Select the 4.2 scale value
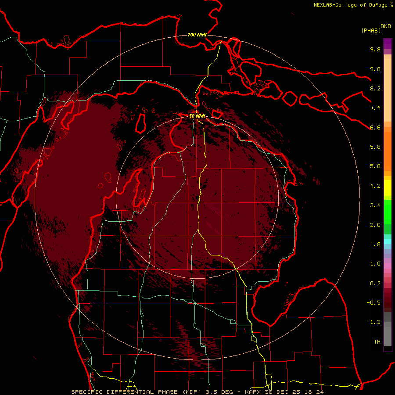The width and height of the screenshot is (395, 395). tap(375, 186)
